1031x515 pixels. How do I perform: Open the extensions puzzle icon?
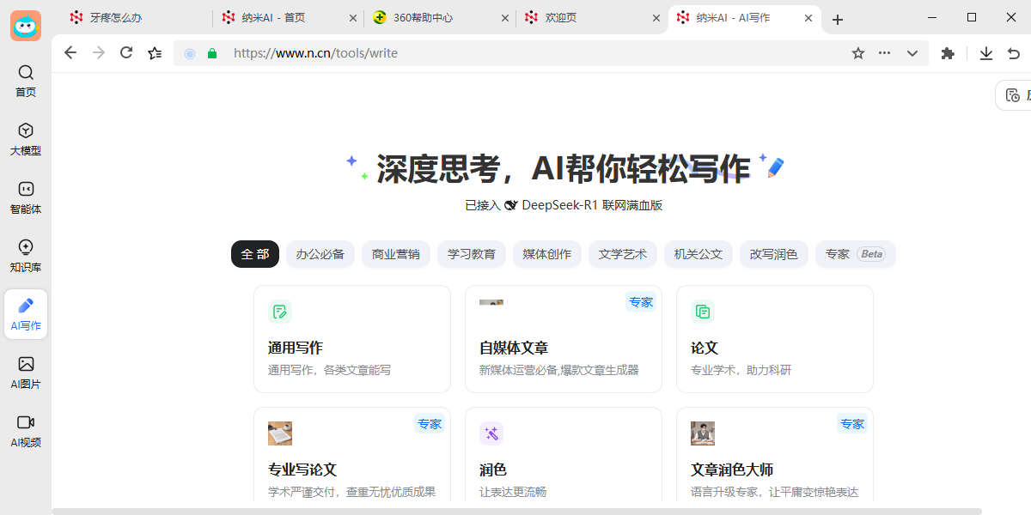tap(948, 53)
